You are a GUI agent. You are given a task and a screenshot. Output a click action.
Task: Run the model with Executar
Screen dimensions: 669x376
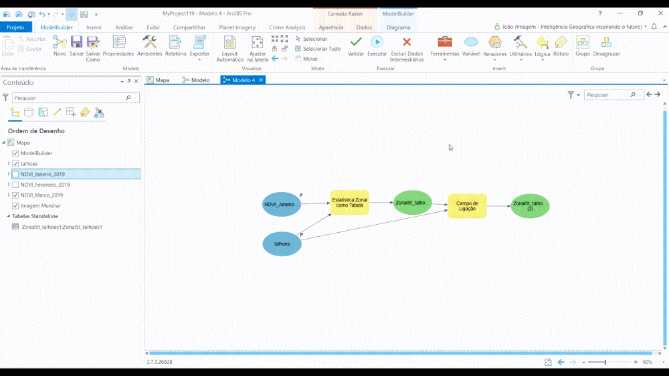(377, 43)
